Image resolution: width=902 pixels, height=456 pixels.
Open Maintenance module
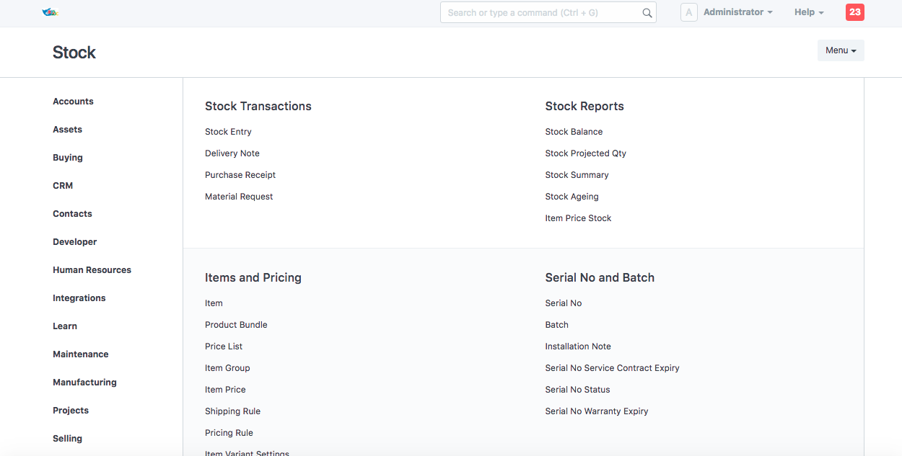81,354
